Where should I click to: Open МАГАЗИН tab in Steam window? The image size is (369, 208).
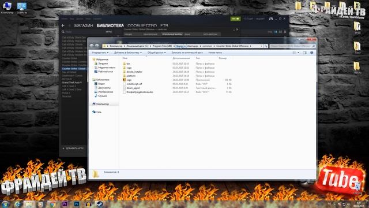click(x=84, y=25)
